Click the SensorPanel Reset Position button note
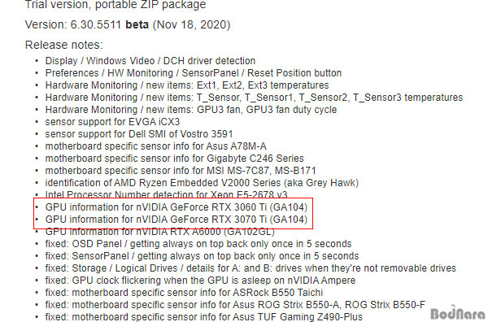The height and width of the screenshot is (322, 488). 194,73
